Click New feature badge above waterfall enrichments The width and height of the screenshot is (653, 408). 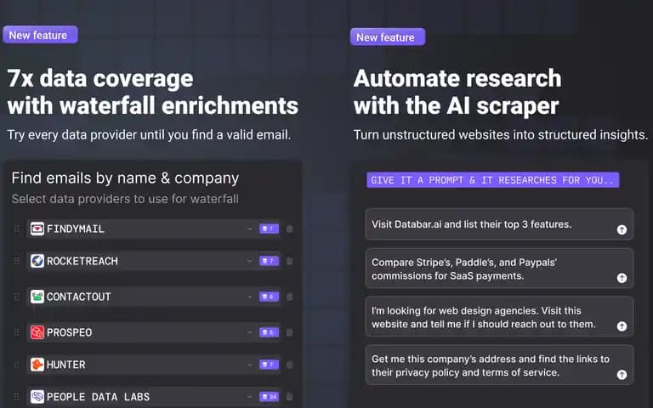(x=40, y=35)
